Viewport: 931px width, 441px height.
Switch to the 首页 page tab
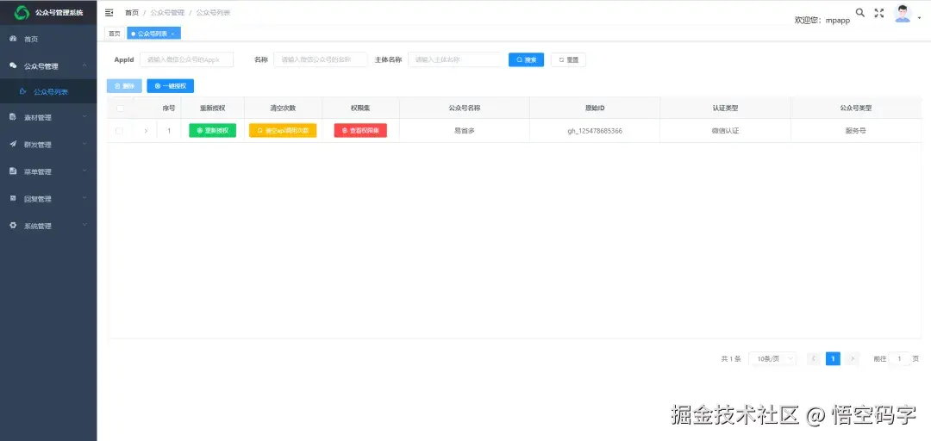[115, 34]
